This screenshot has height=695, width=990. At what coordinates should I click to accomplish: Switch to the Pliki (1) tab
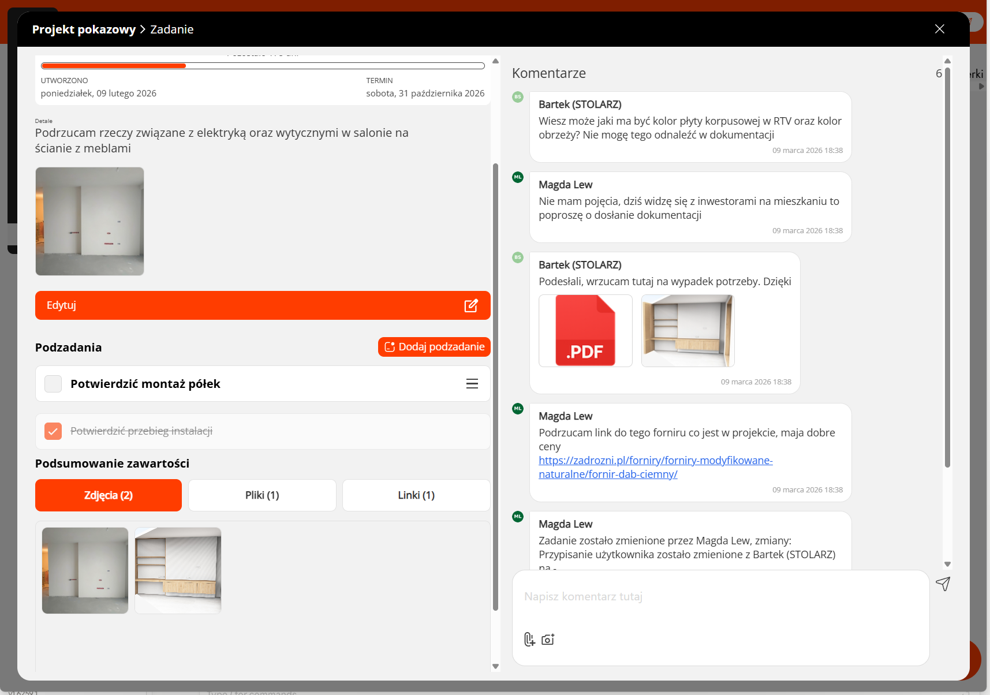262,495
